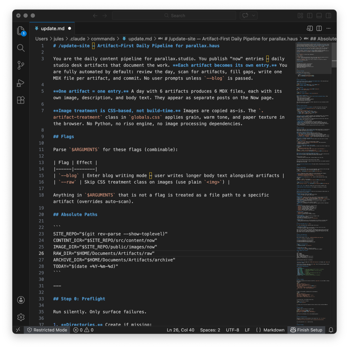Open the Extensions view
This screenshot has width=349, height=349.
[x=21, y=100]
